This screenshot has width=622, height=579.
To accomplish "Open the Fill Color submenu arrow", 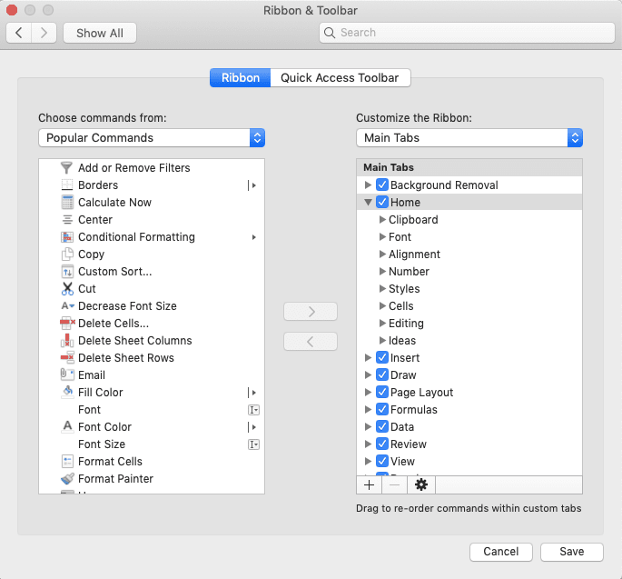I will [252, 393].
